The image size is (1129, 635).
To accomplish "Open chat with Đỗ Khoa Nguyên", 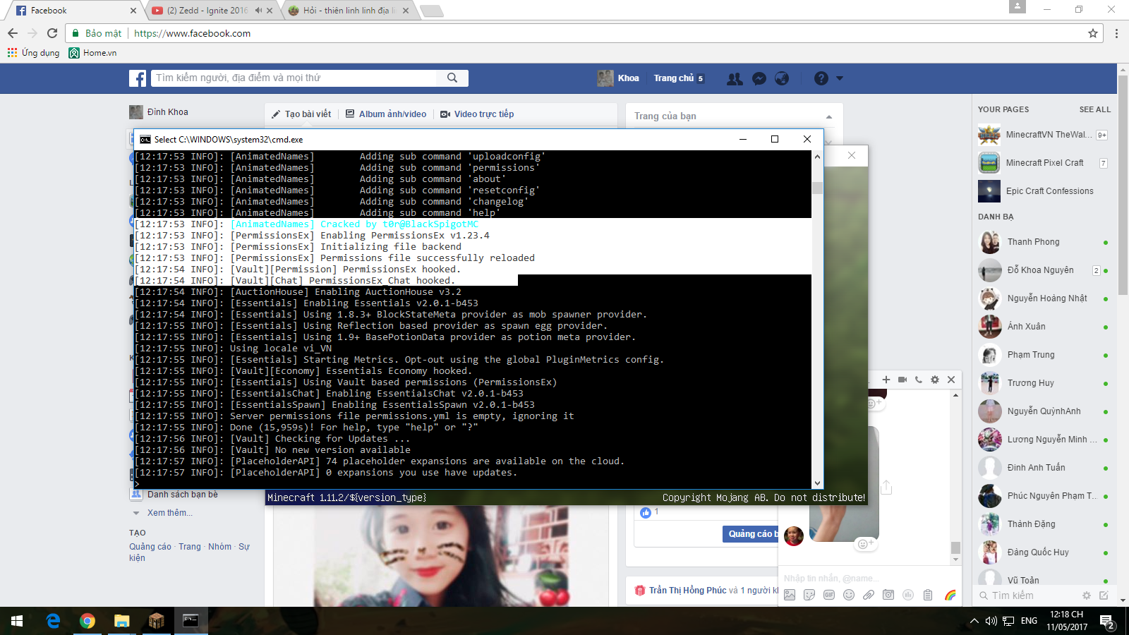I will 1044,270.
